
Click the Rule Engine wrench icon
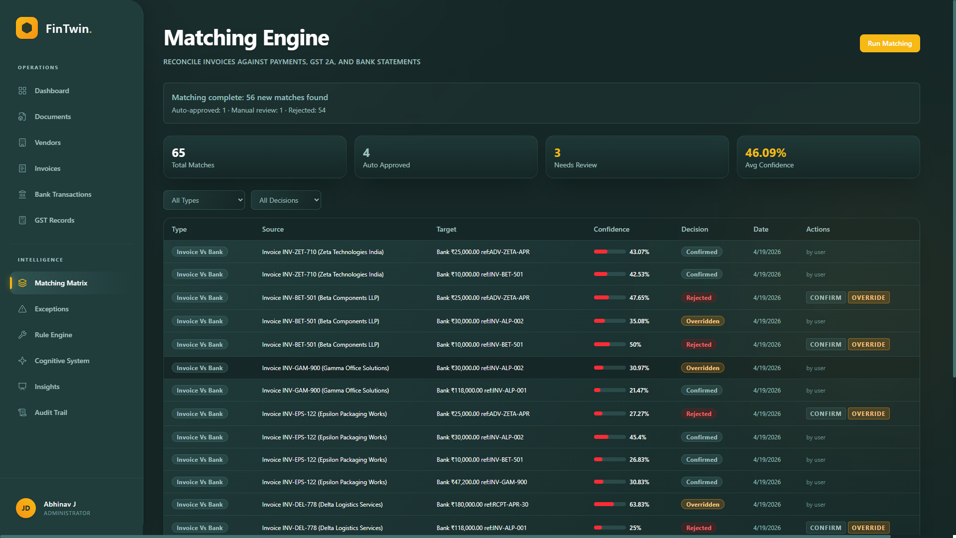22,335
